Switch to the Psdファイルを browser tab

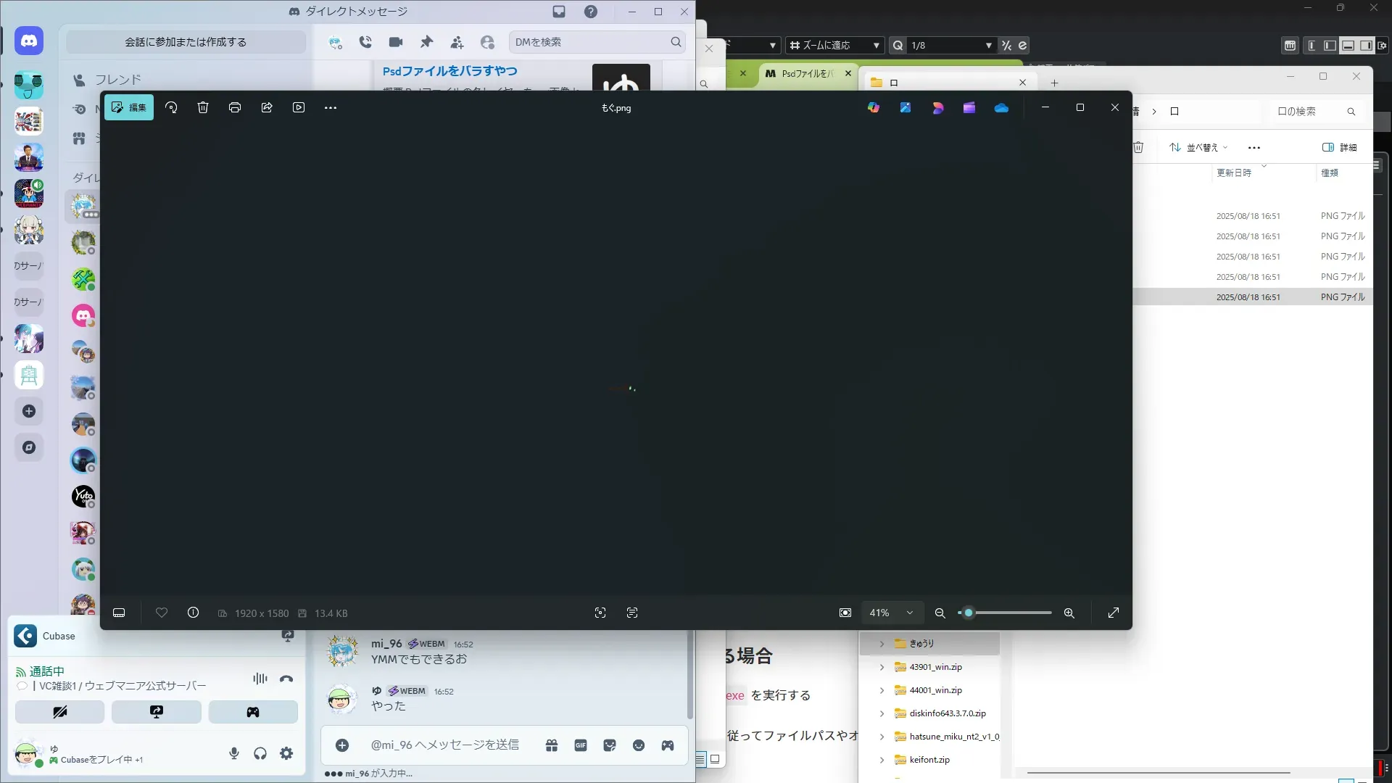[807, 73]
